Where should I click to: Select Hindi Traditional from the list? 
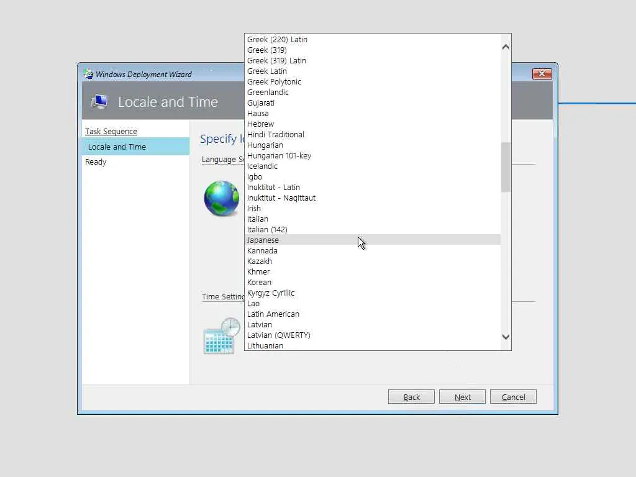point(373,134)
